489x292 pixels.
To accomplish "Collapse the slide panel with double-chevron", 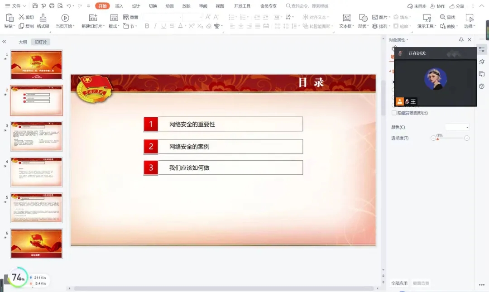I will pyautogui.click(x=4, y=42).
